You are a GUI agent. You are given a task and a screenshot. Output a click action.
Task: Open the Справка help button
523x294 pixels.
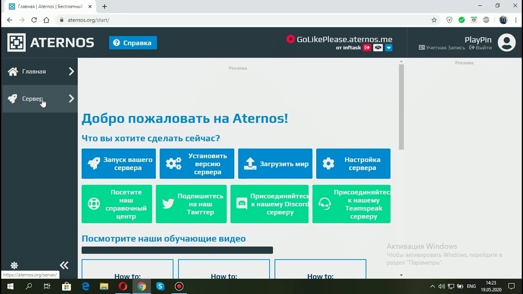coord(133,43)
